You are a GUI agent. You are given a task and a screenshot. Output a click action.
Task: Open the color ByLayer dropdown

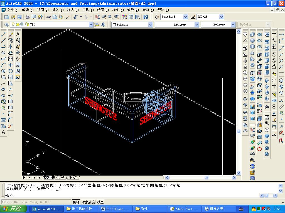(150, 25)
